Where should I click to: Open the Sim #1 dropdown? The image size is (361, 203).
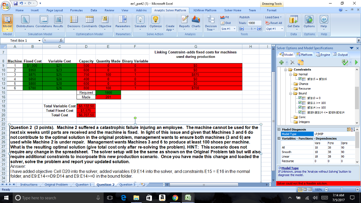pyautogui.click(x=234, y=29)
